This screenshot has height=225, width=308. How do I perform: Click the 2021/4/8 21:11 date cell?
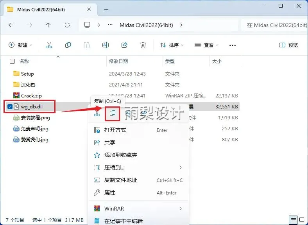tap(126, 85)
